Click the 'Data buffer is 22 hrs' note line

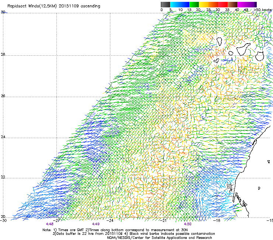click(x=134, y=234)
